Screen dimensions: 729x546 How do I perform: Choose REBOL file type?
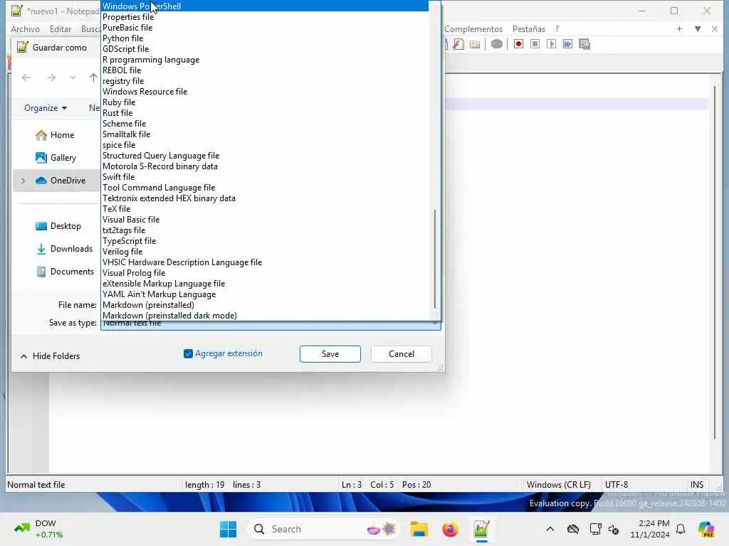(x=265, y=70)
